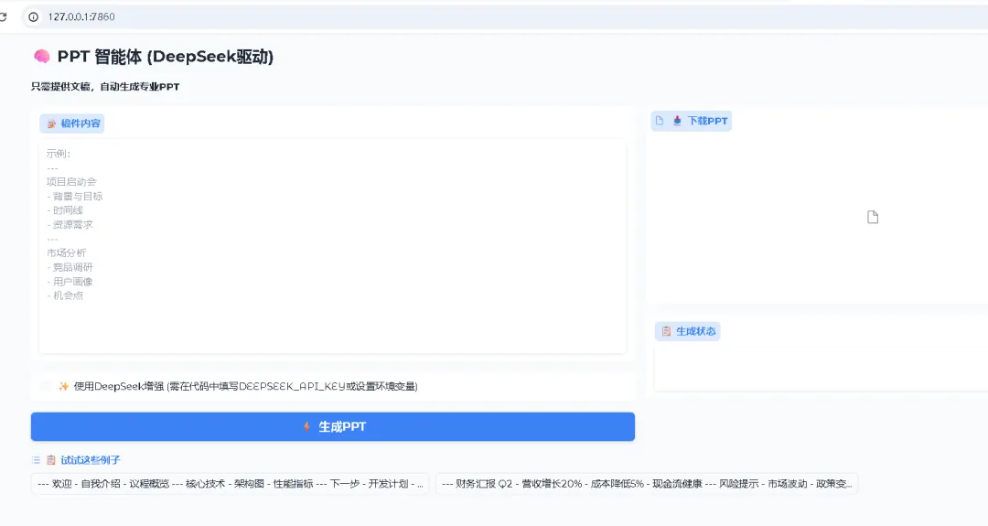
Task: Click the file placeholder icon in download area
Action: click(x=873, y=218)
